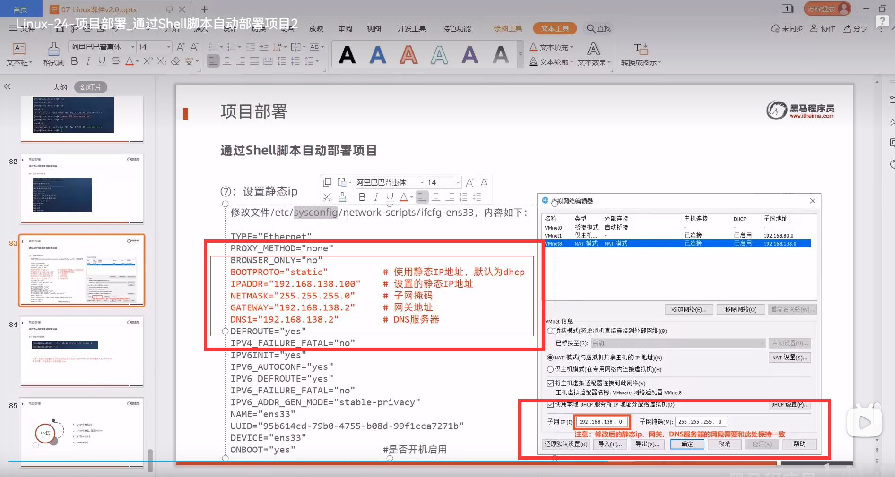This screenshot has height=477, width=895.
Task: Expand numbered list style options
Action: 239,47
